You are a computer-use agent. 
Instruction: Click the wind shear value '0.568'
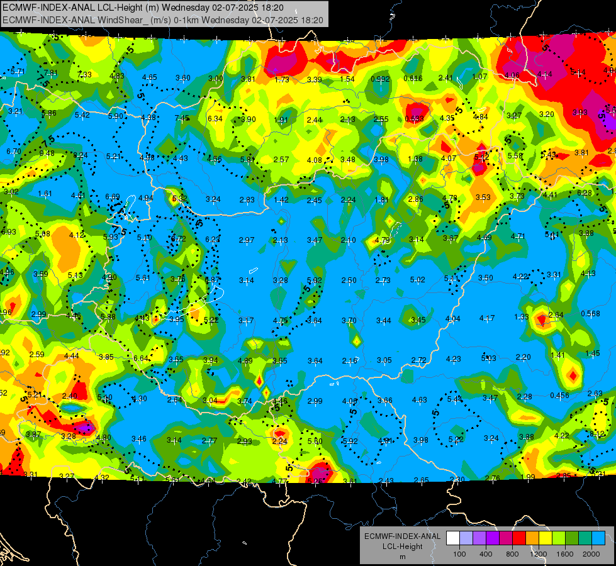point(590,313)
